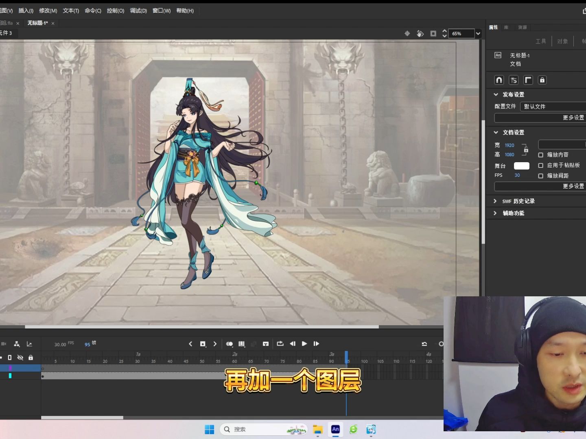Open the Windows Start menu
586x439 pixels.
(x=209, y=429)
